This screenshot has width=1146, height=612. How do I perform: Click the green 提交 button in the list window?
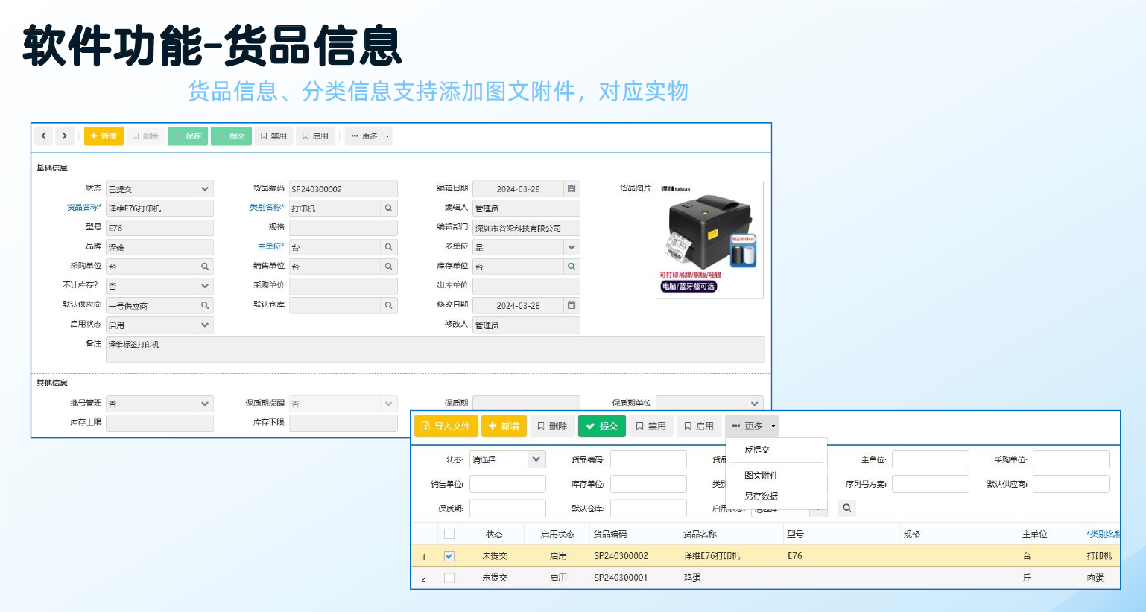(x=602, y=426)
